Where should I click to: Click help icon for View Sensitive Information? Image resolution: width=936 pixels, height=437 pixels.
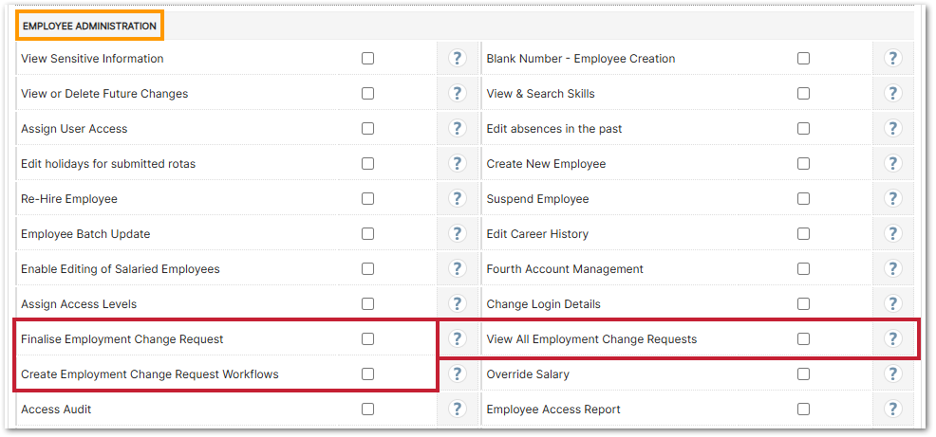click(458, 59)
